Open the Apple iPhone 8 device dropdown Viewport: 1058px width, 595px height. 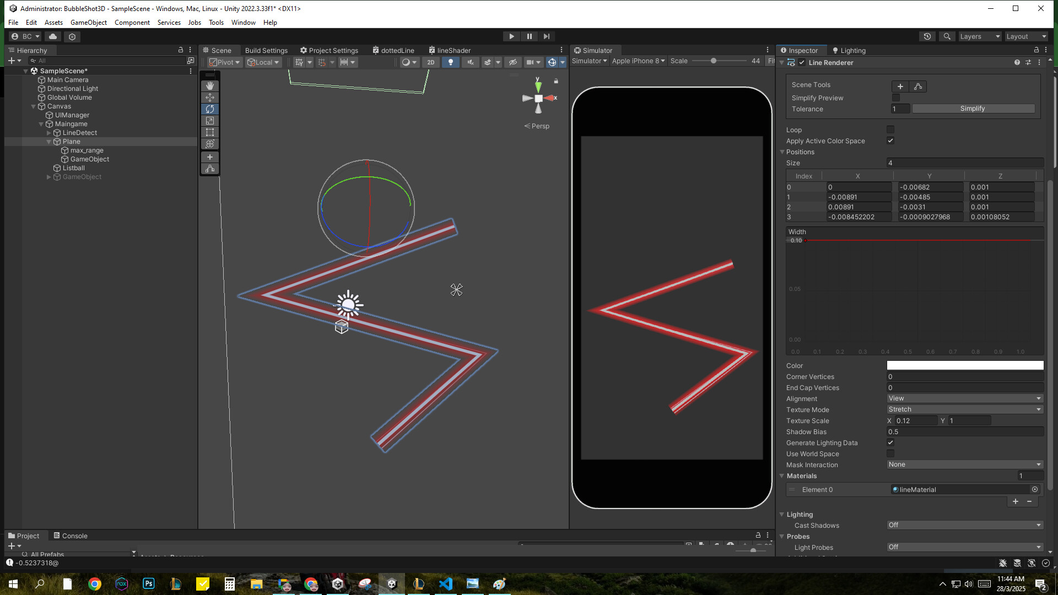pos(638,61)
